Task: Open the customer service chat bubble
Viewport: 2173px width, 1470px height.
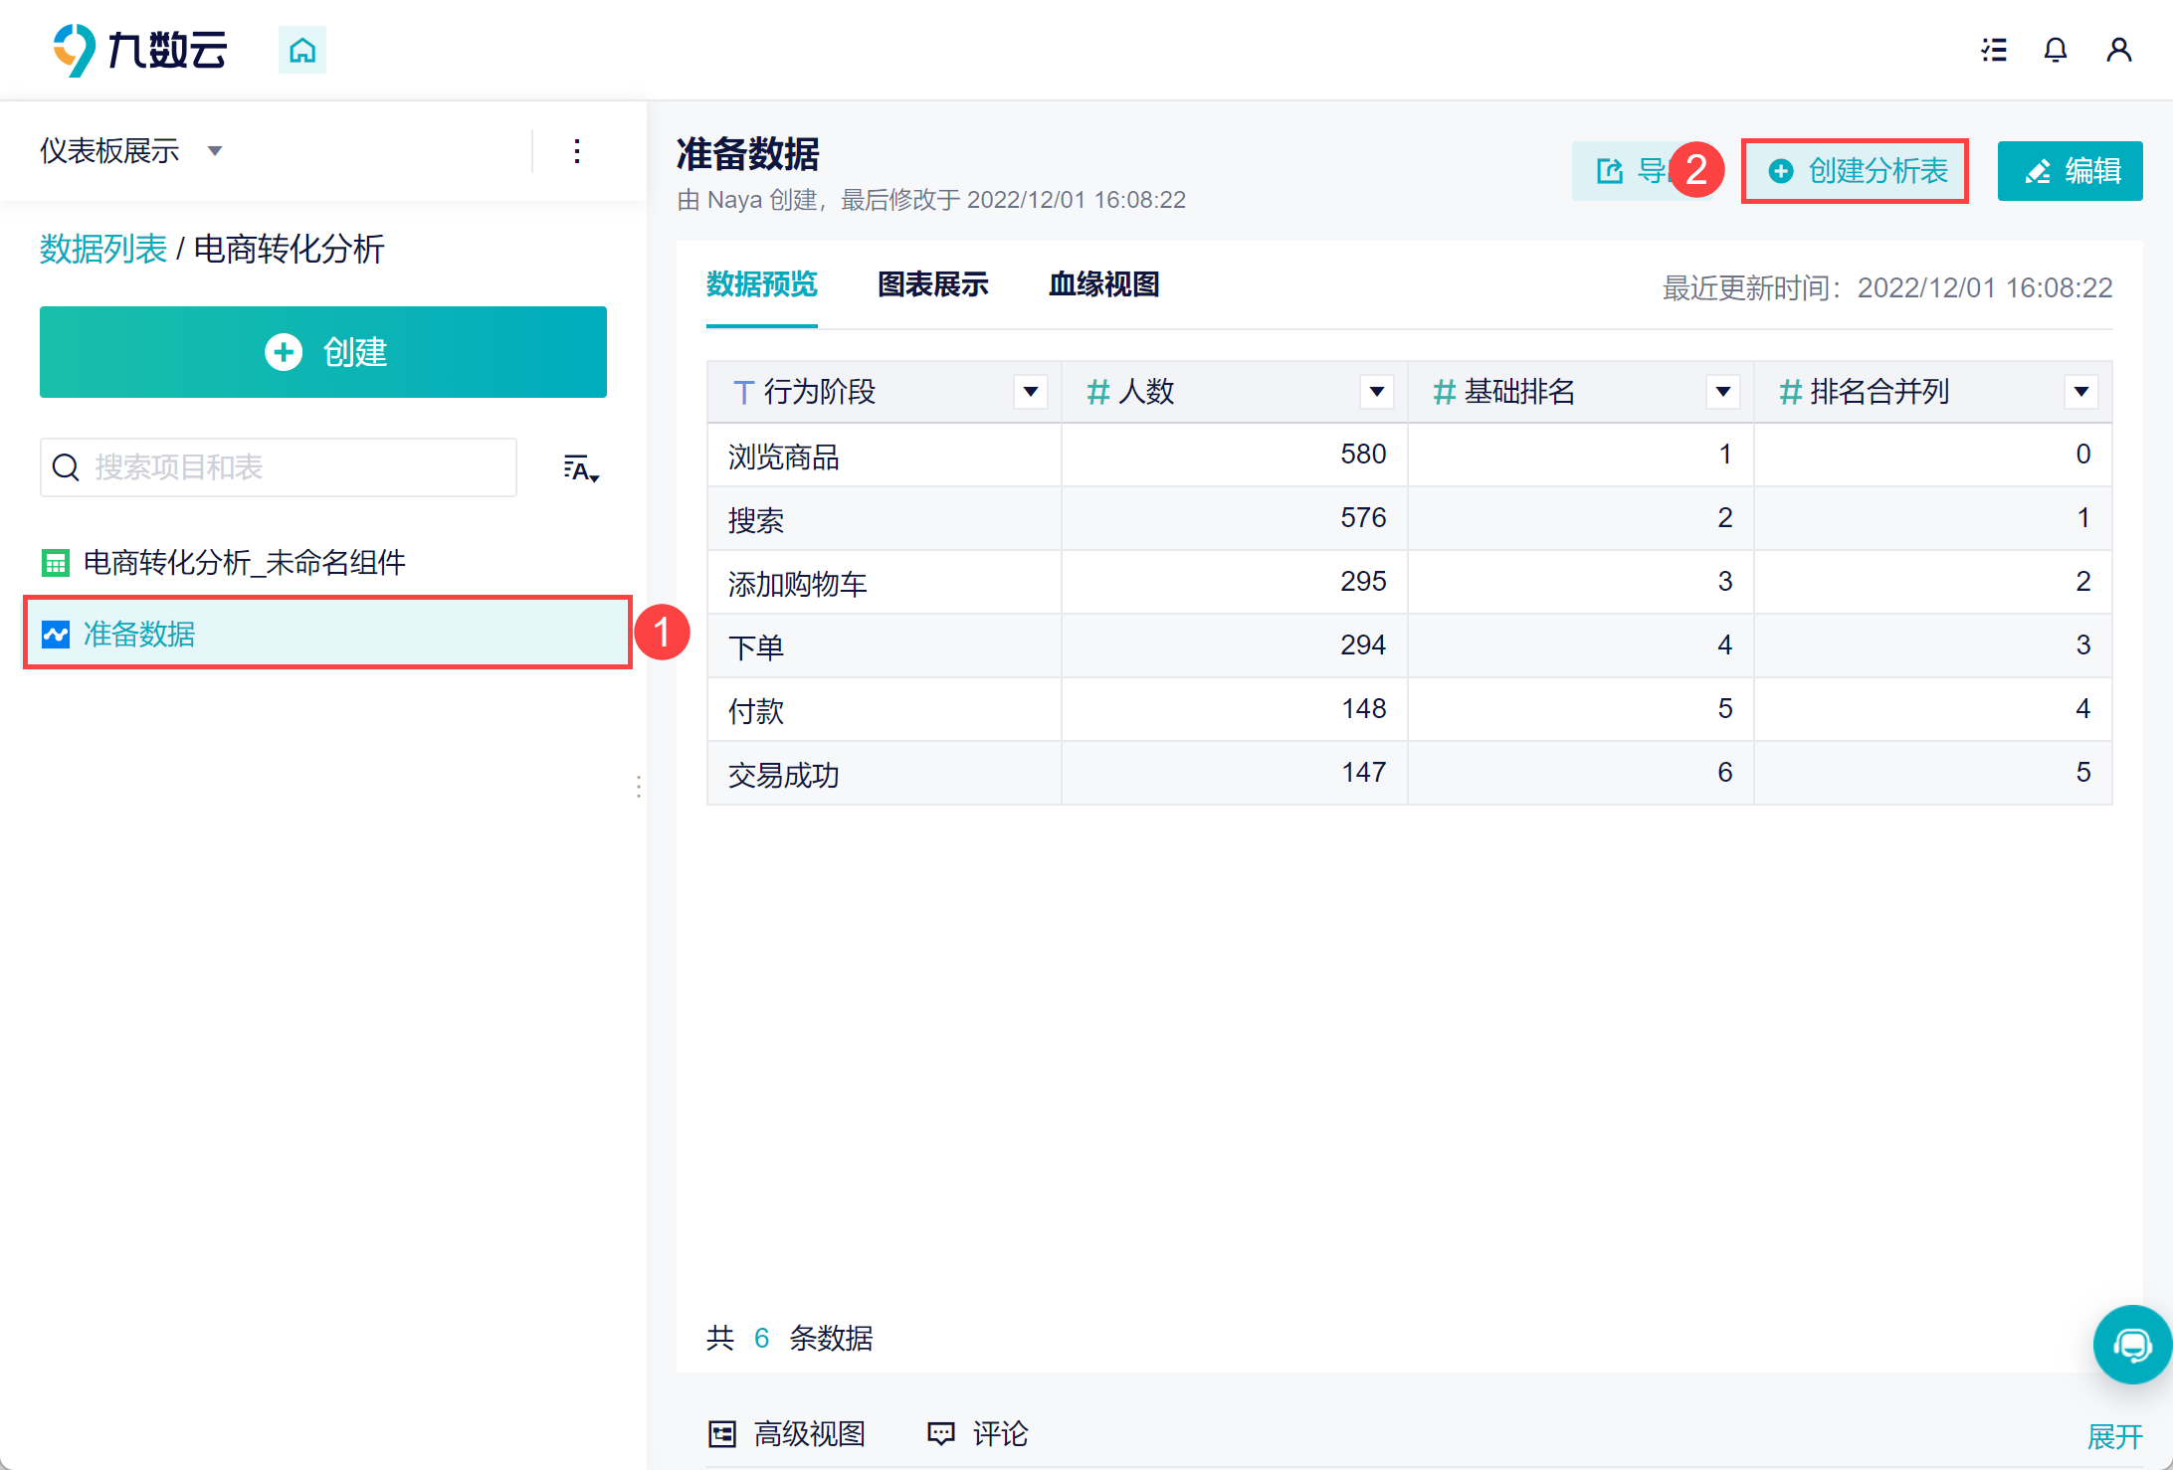Action: coord(2131,1345)
